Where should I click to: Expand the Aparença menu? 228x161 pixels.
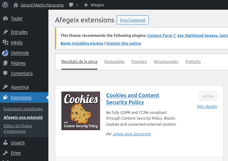point(20,87)
